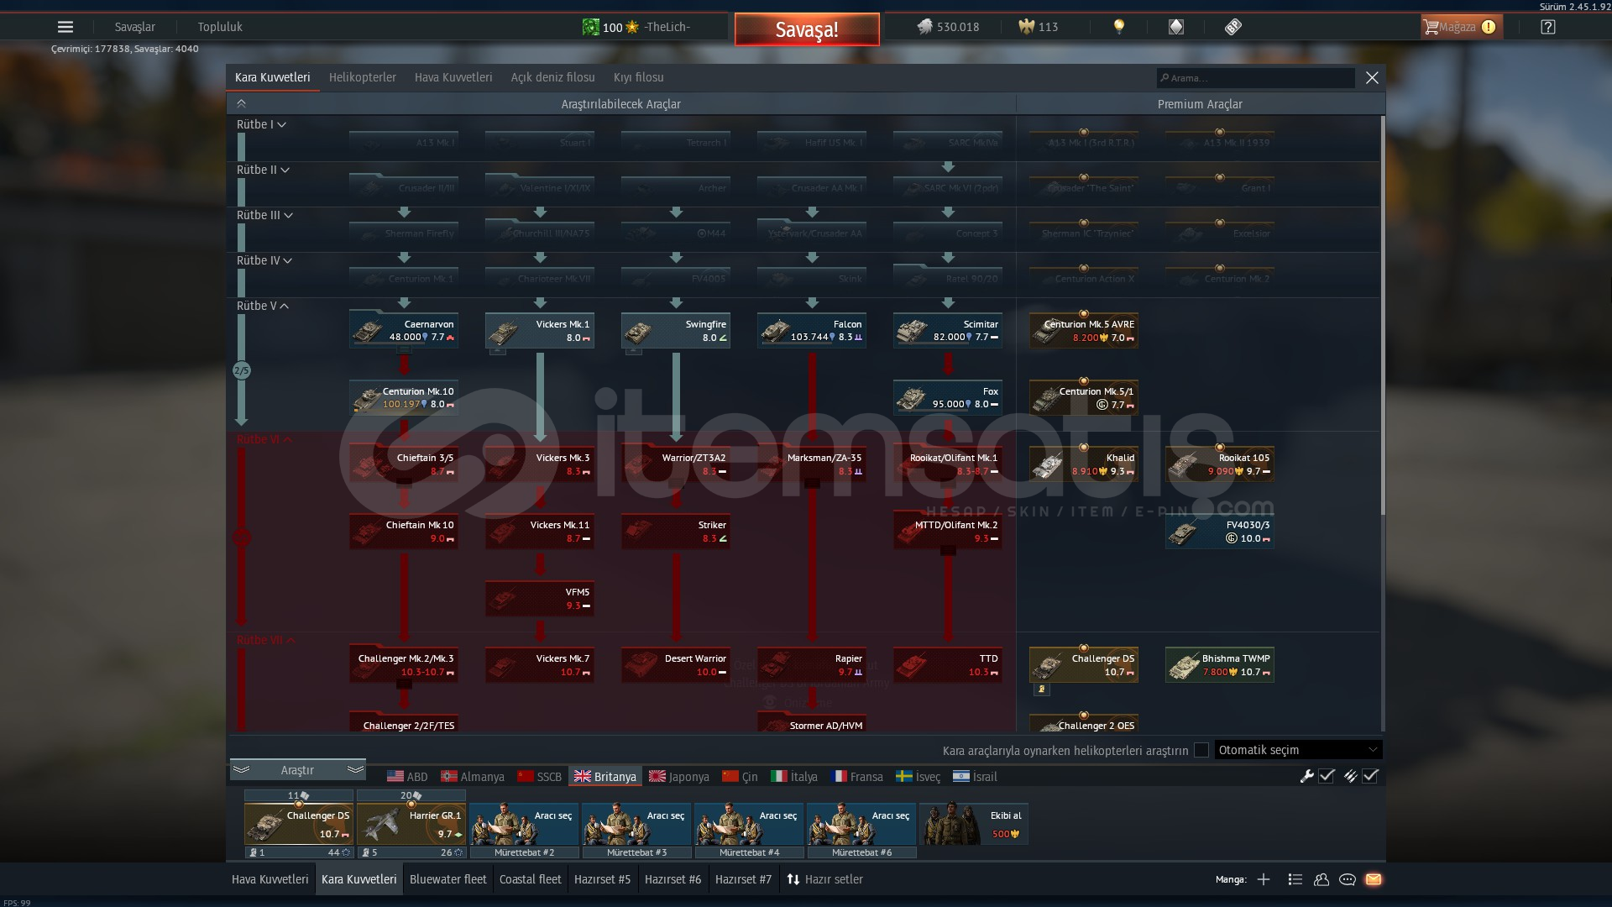Click the lightbulb research points icon
The image size is (1612, 907).
click(x=1118, y=27)
